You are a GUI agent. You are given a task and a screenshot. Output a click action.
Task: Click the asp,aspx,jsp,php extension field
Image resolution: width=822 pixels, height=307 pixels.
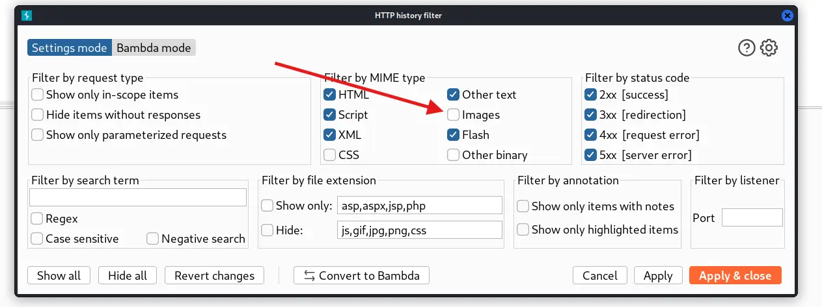(x=420, y=206)
